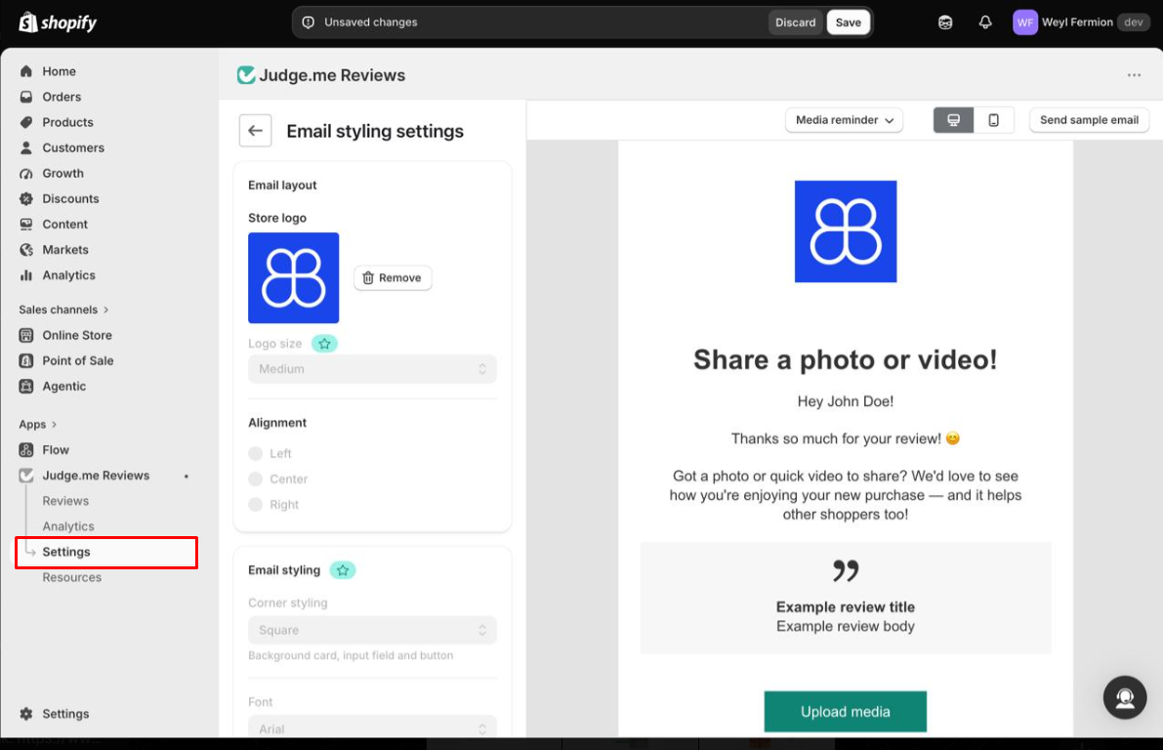Open the bottom Settings link

point(65,714)
